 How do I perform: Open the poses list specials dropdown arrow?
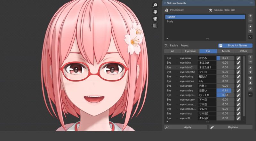click(x=250, y=95)
